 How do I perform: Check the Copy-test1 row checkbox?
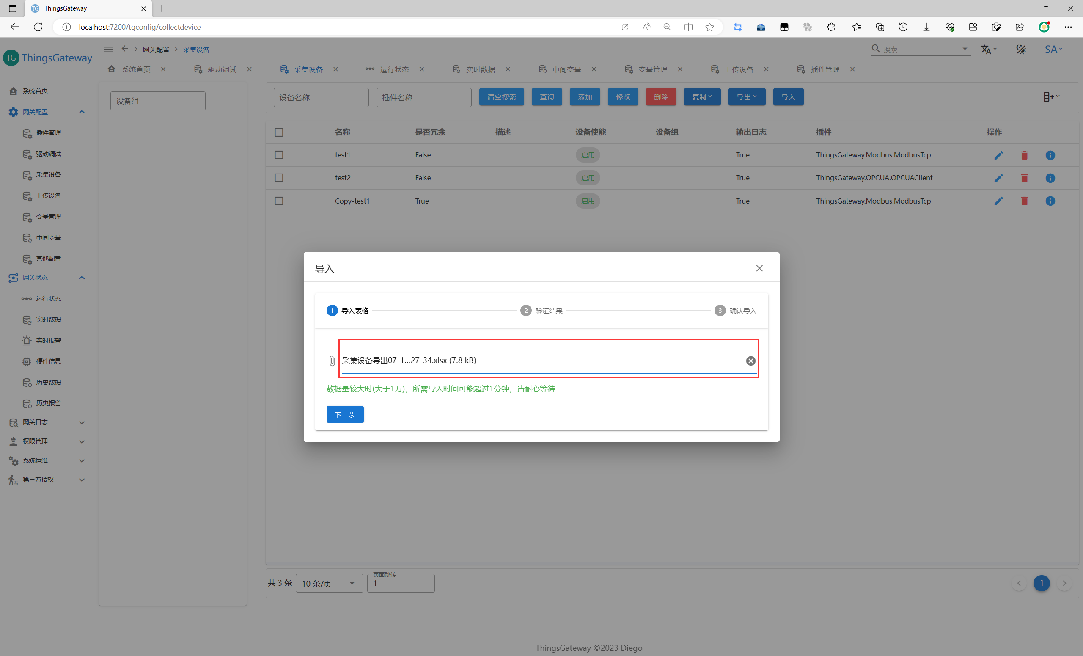(279, 201)
